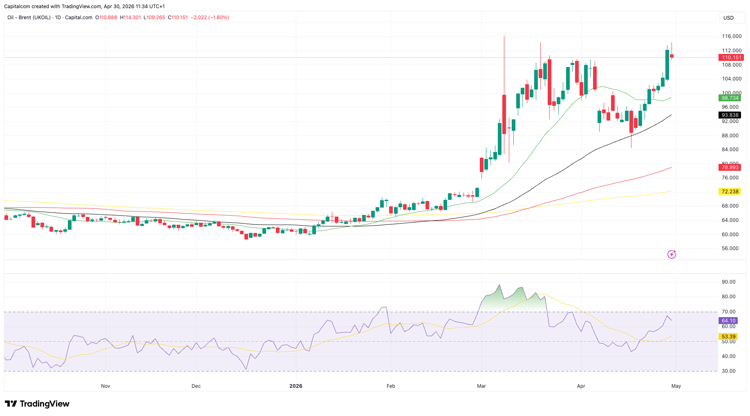Click the 116.000 level on price axis
This screenshot has width=750, height=416.
pos(731,36)
